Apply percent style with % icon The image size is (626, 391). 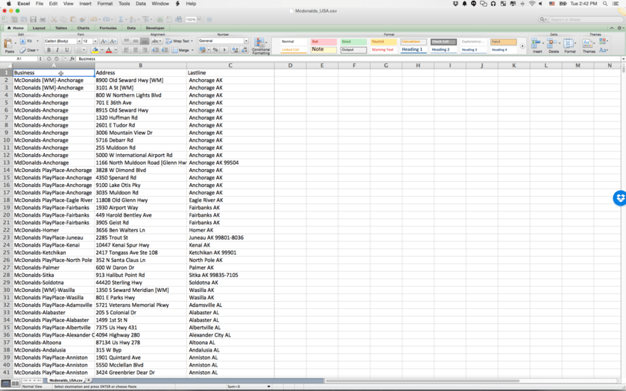tap(215, 50)
